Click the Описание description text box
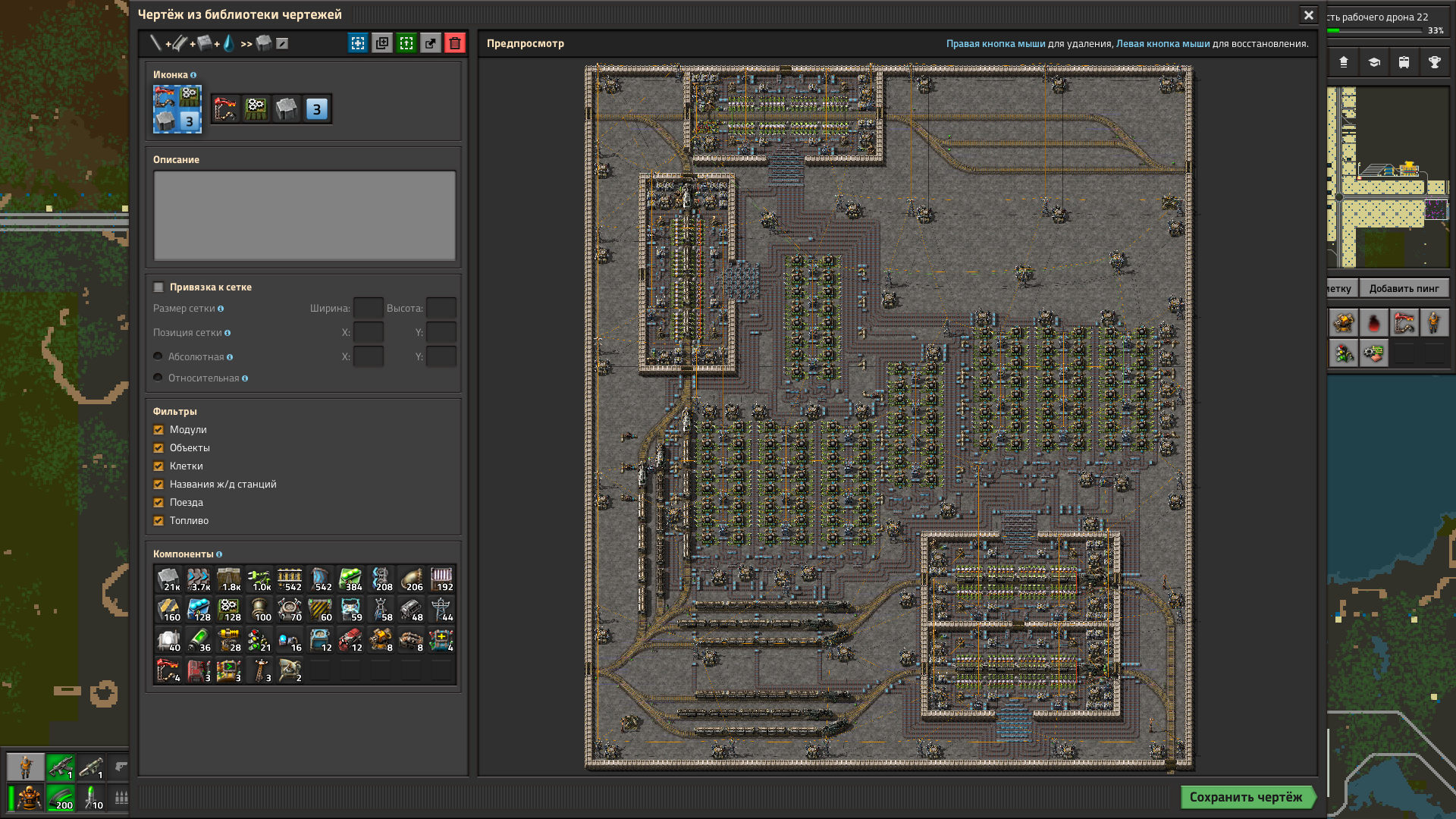1456x819 pixels. coord(305,215)
